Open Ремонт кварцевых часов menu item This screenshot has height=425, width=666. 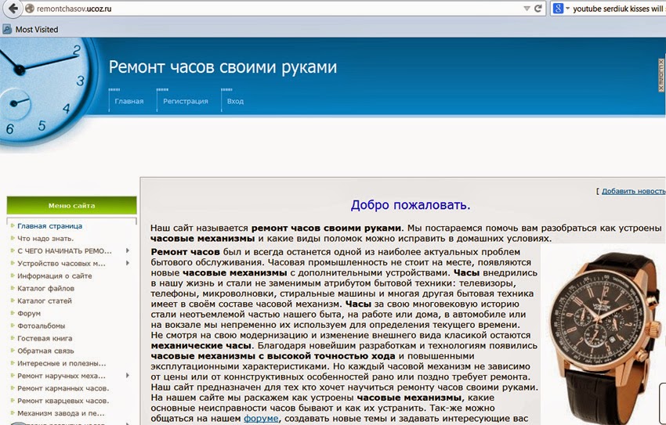63,401
